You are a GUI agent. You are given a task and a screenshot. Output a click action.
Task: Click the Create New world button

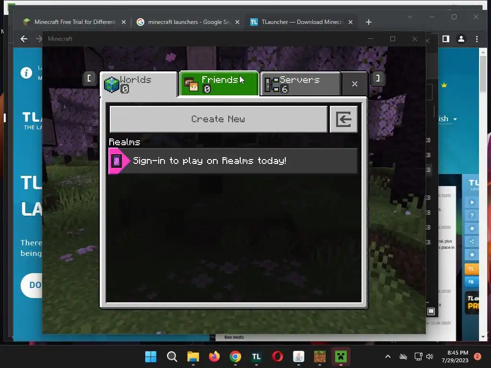218,119
